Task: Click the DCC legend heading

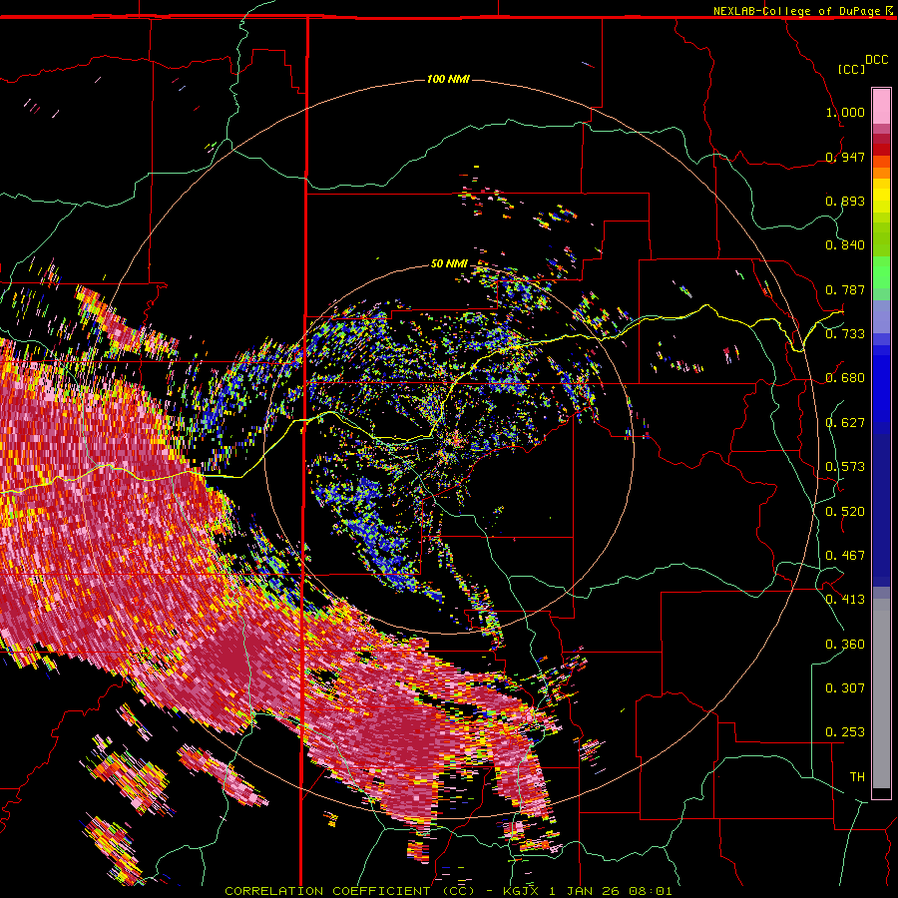Action: tap(877, 60)
